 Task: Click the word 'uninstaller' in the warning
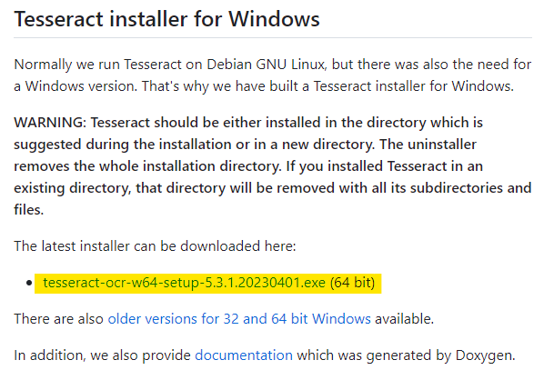442,145
